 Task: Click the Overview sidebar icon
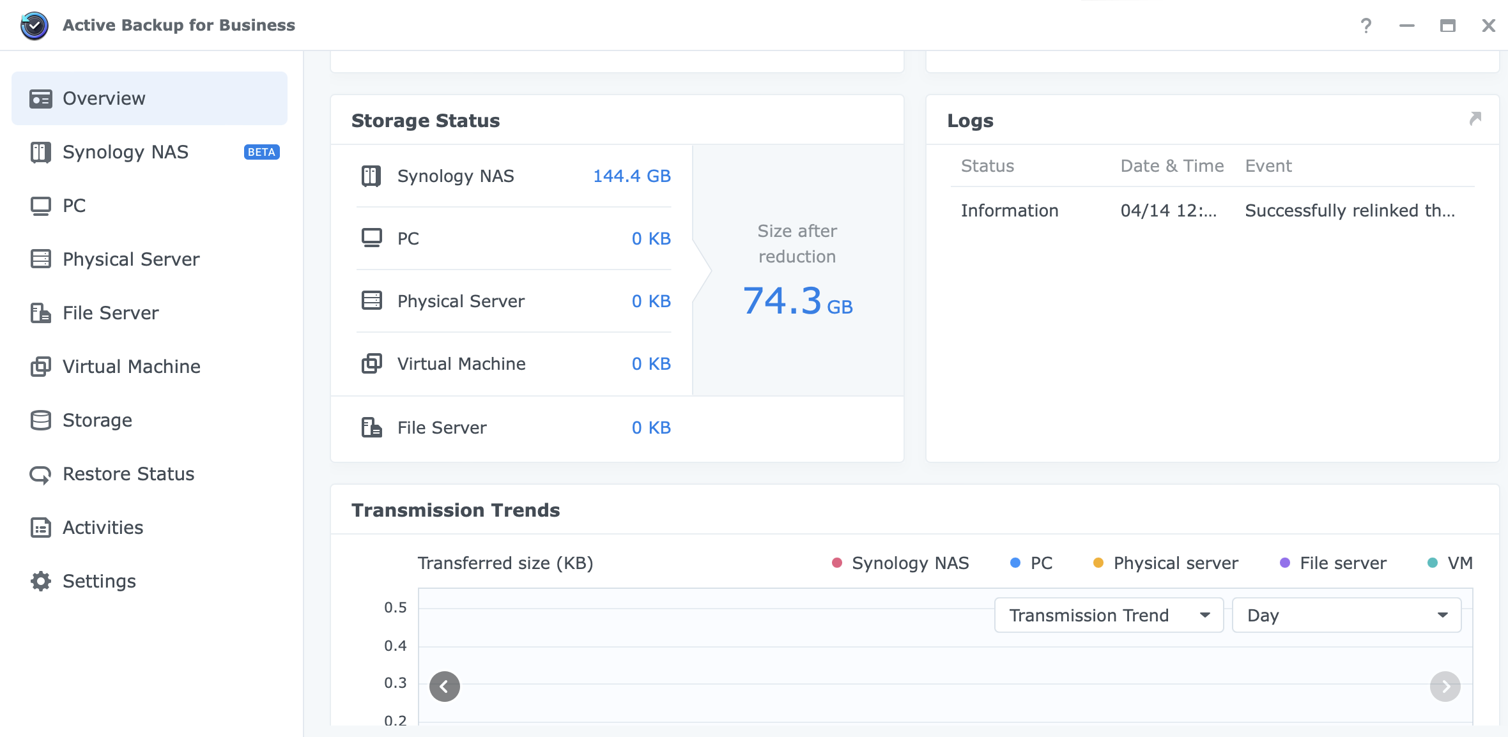(41, 99)
